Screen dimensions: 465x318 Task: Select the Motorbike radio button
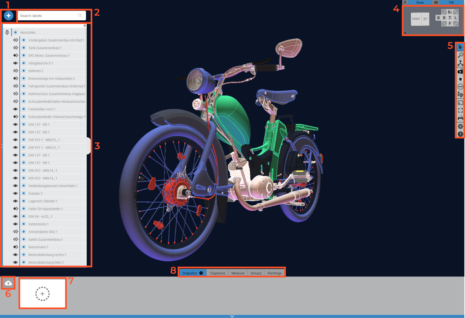15,32
